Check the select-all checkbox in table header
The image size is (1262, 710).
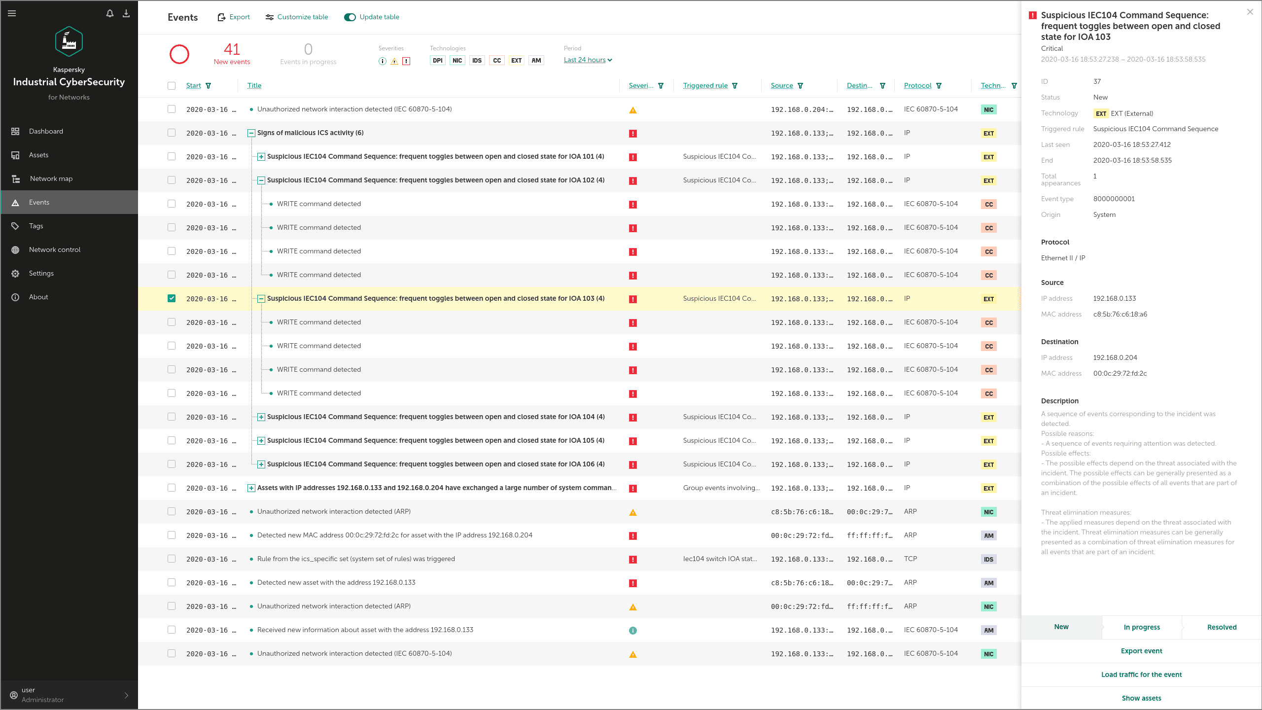(x=172, y=86)
